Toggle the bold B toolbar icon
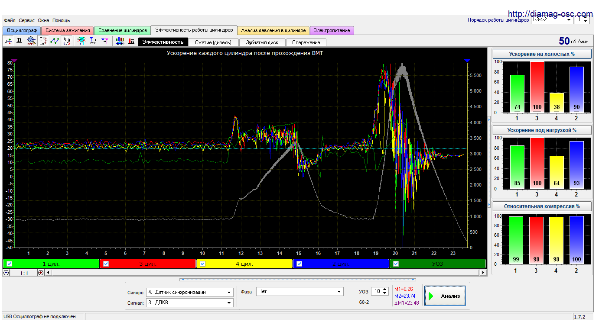599x322 pixels. pos(19,41)
